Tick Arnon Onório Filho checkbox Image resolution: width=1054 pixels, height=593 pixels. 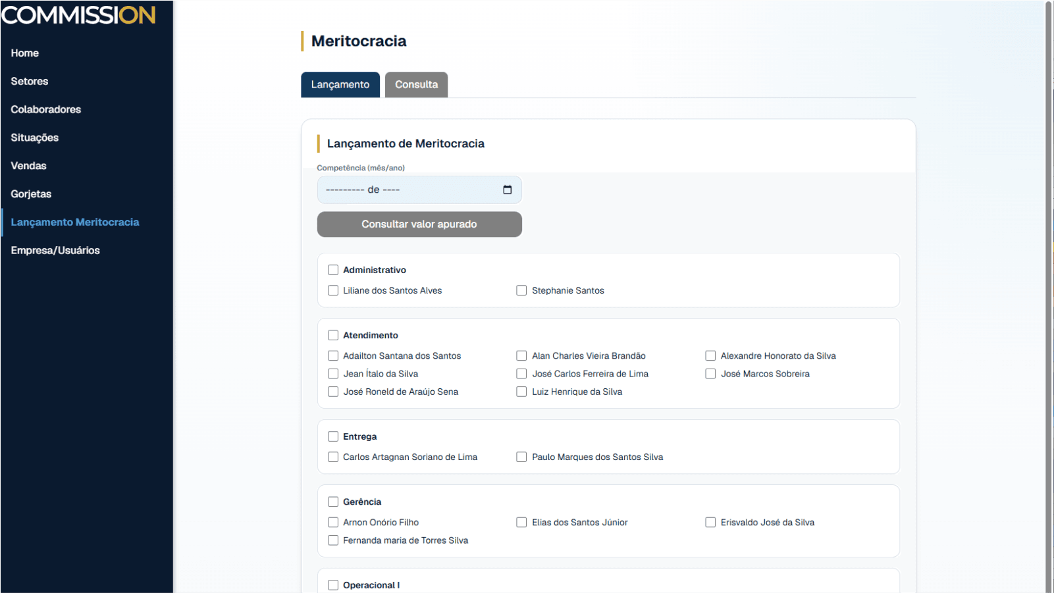[x=333, y=522]
